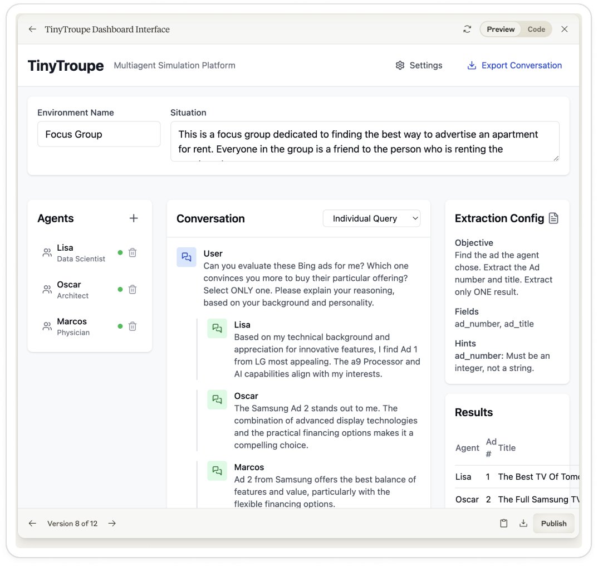Click the TinyTroupe logo title
The width and height of the screenshot is (598, 566).
pyautogui.click(x=66, y=65)
